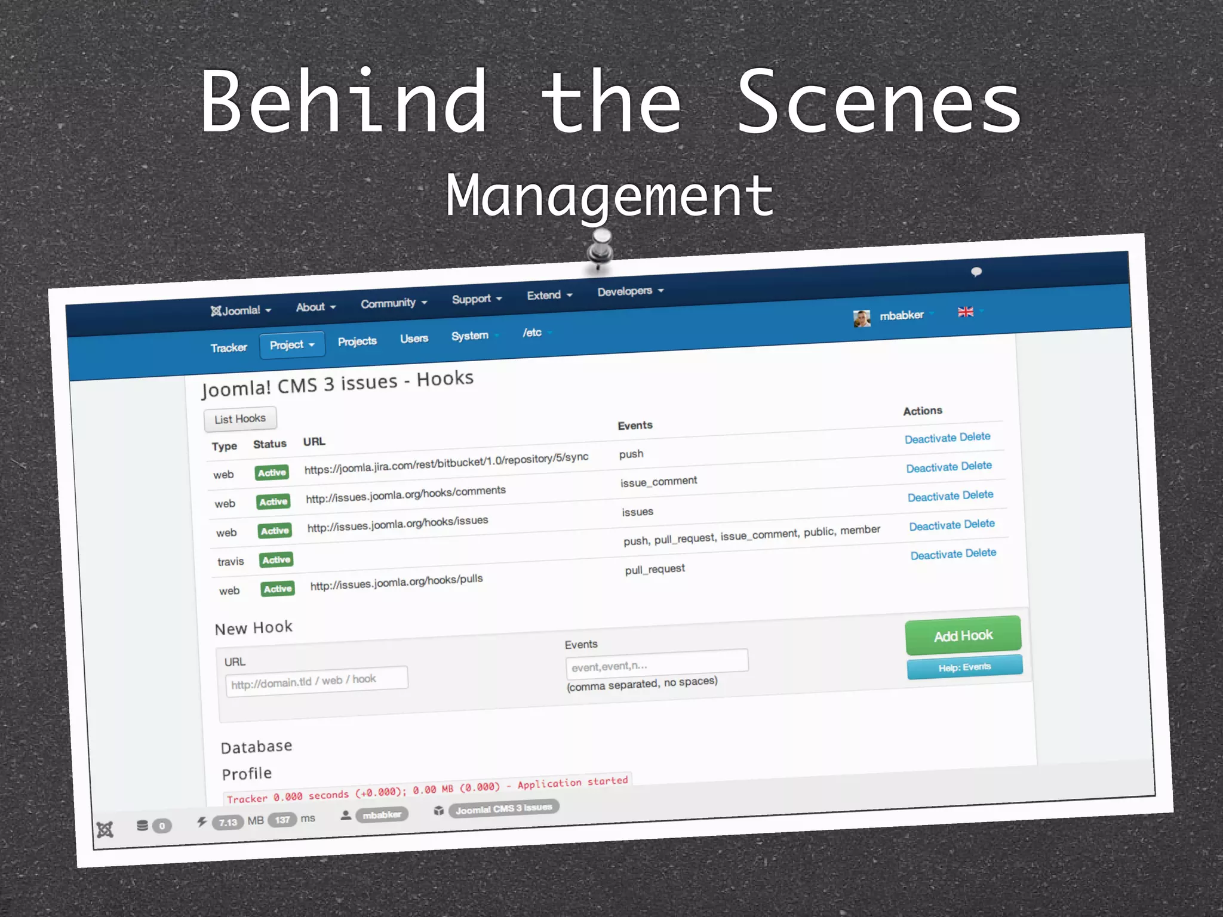Click the project cube icon in debug bar
The height and width of the screenshot is (917, 1223).
439,811
